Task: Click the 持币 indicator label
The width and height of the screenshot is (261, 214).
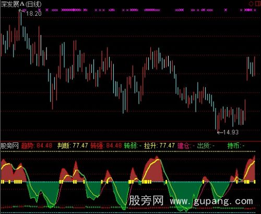Action: pos(233,146)
